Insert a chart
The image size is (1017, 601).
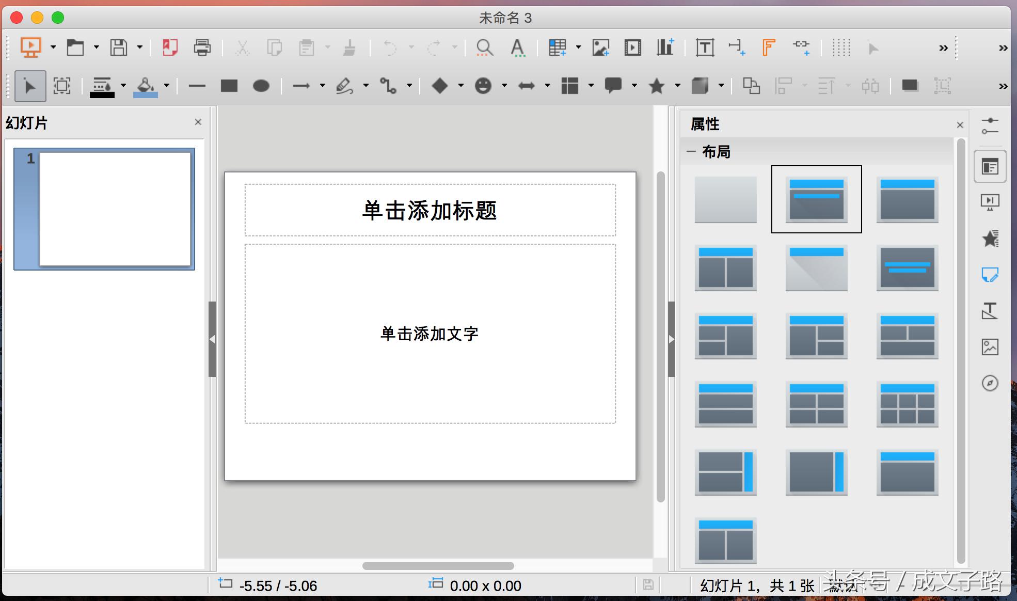[665, 48]
